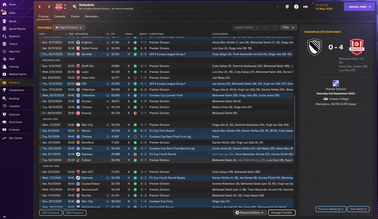Open the FM menu icon
378x219 pixels.
305,7
